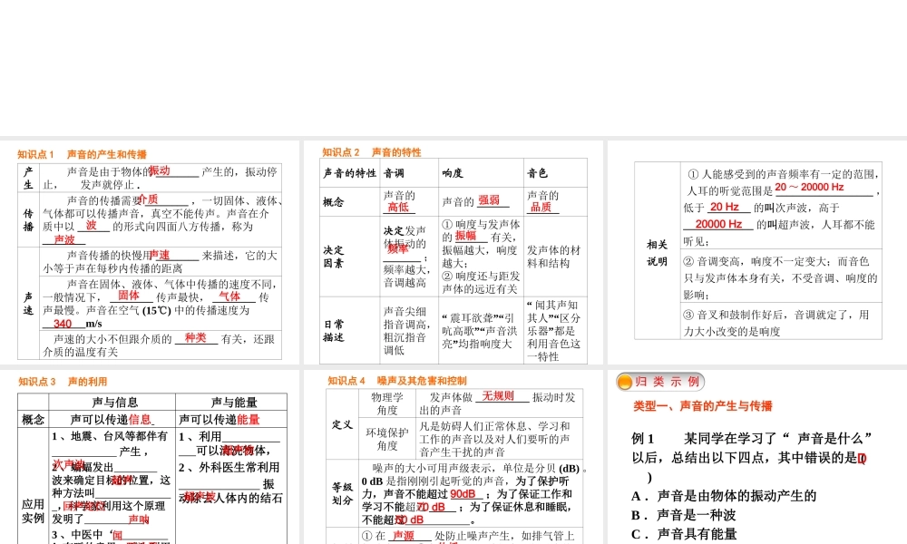The height and width of the screenshot is (544, 907).
Task: Click the speed value 340 m/s
Action: [65, 321]
